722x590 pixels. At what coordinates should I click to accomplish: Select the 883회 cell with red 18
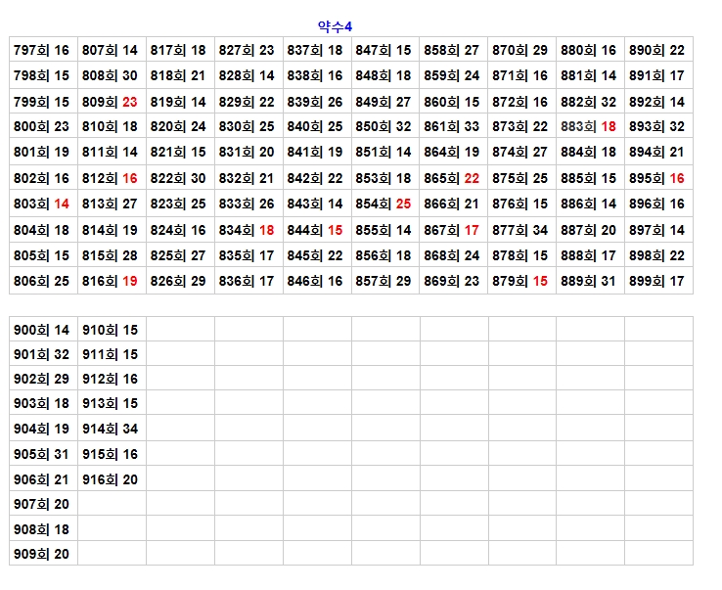point(589,127)
